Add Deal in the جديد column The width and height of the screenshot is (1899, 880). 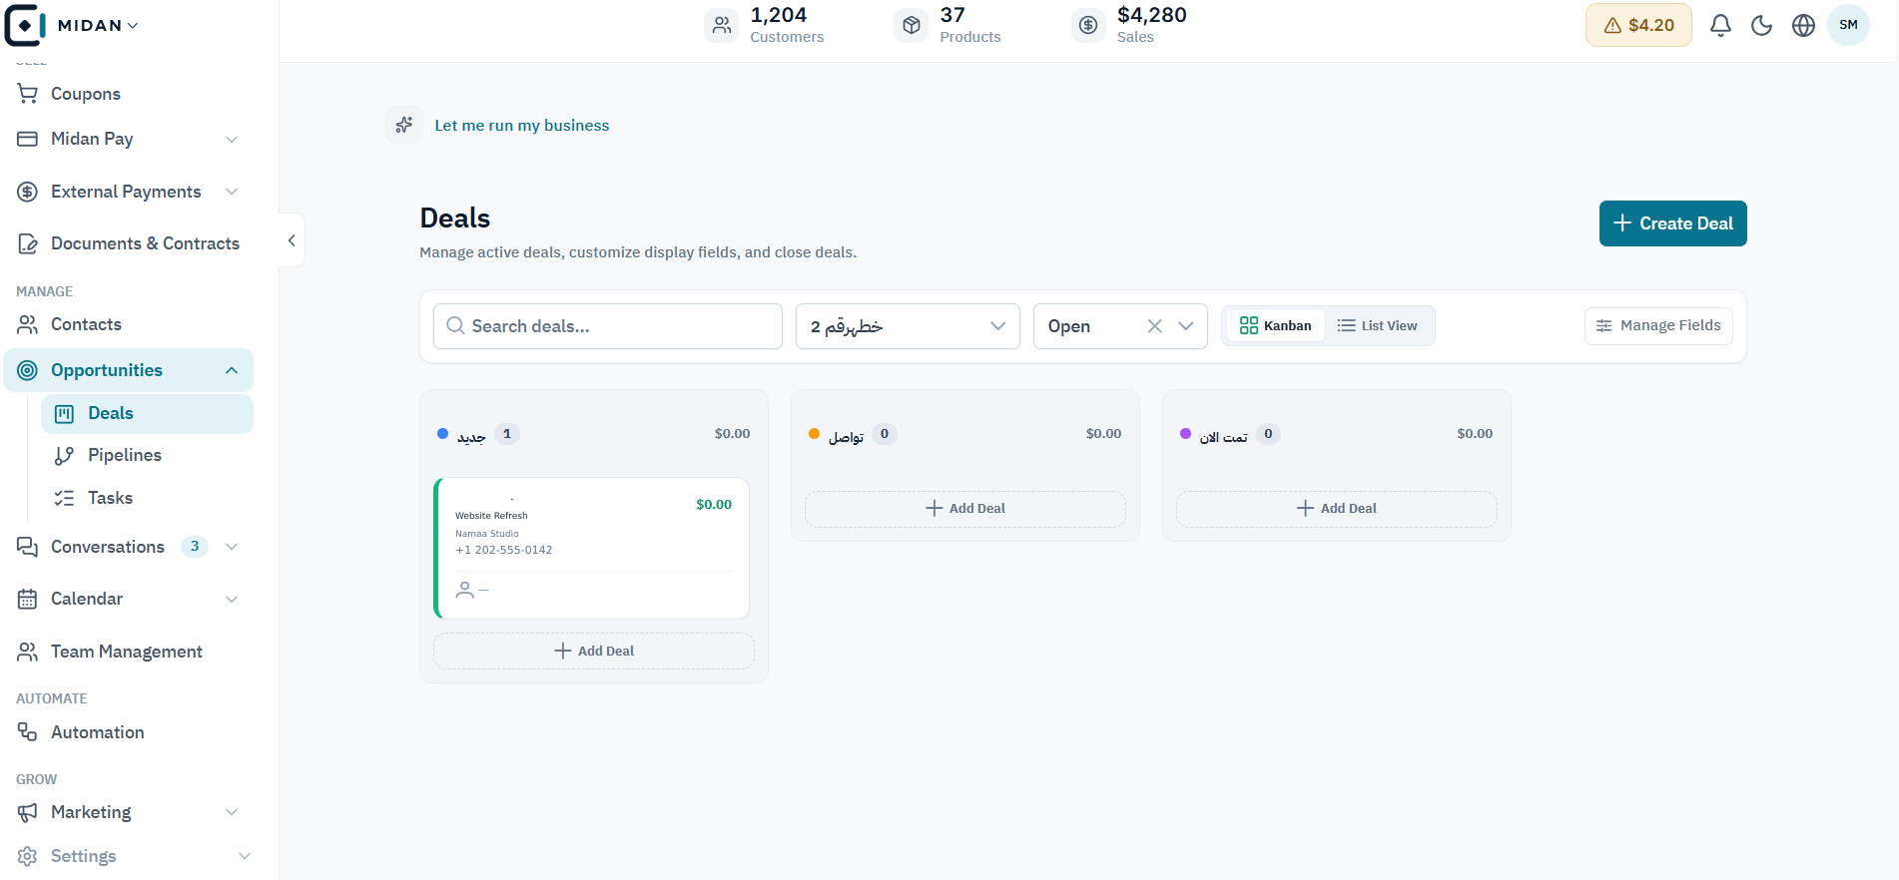click(x=594, y=651)
